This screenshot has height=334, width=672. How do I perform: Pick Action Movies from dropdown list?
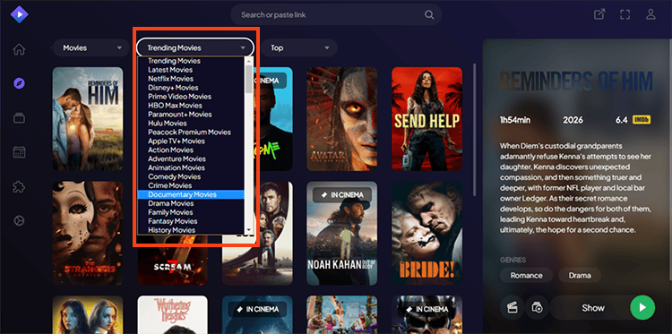tap(191, 150)
